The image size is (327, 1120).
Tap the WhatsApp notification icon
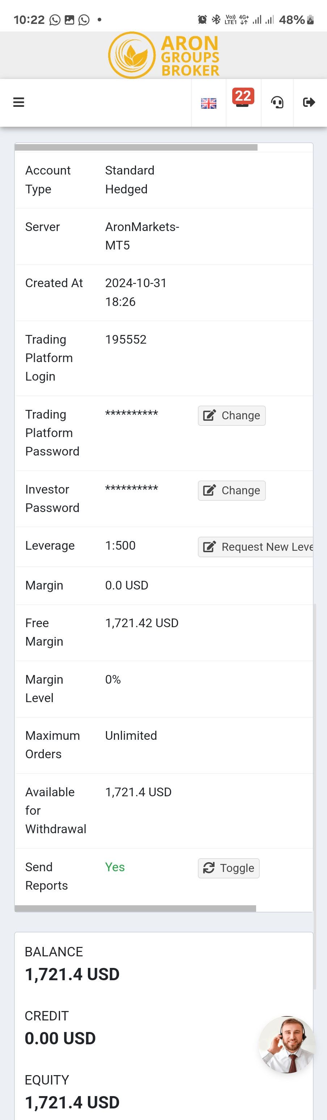[55, 20]
